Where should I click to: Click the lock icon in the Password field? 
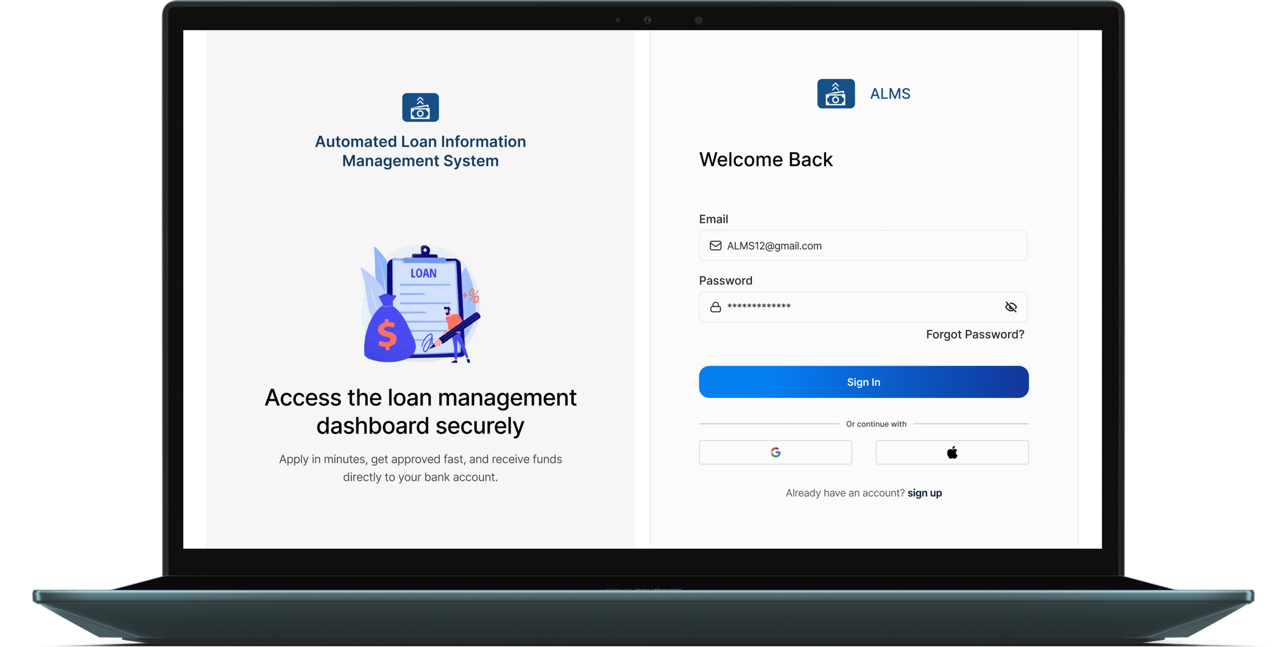pyautogui.click(x=715, y=307)
